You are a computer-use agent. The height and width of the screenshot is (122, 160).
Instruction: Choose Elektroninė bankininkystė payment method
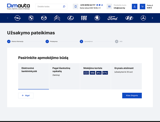click(x=33, y=76)
